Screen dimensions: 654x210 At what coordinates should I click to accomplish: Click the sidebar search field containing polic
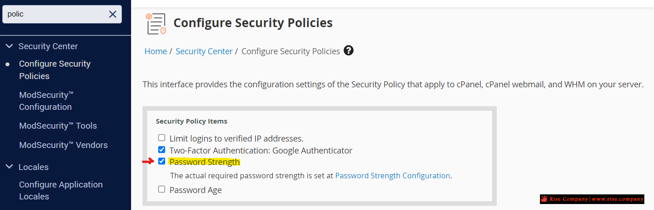tap(55, 14)
